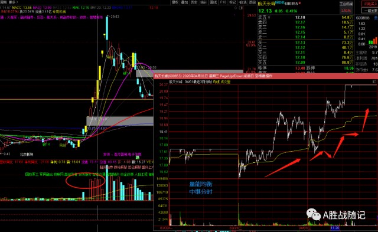The width and height of the screenshot is (378, 232).
Task: Click the 跌停 price 10.96 value
Action: click(349, 68)
